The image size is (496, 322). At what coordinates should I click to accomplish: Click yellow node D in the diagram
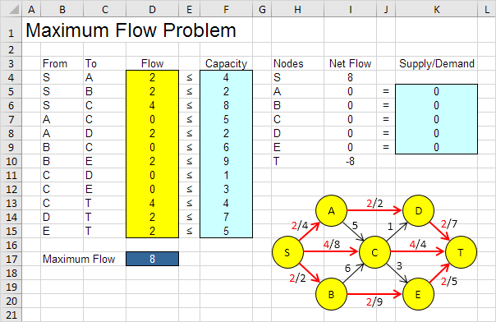pyautogui.click(x=418, y=210)
